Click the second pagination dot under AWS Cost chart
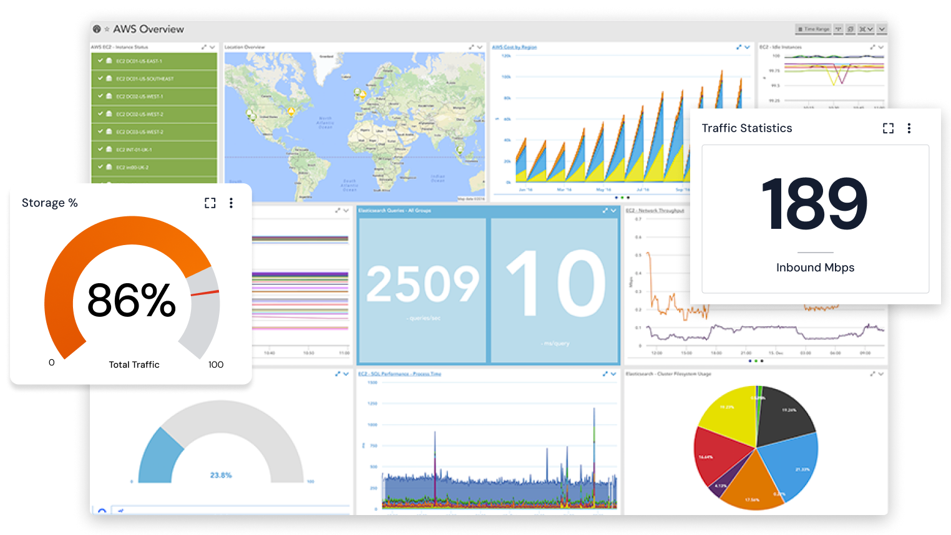The height and width of the screenshot is (535, 951). [622, 198]
